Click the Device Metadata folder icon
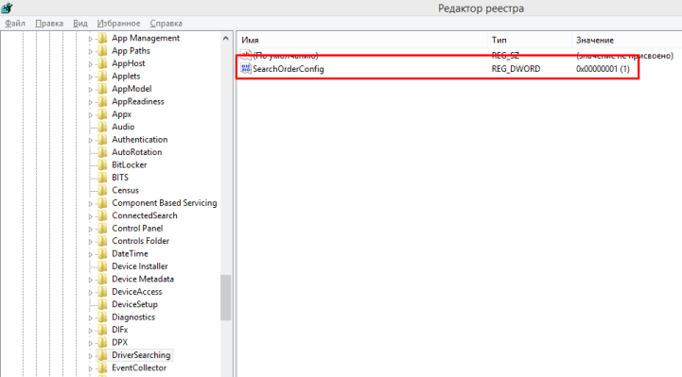 point(102,279)
